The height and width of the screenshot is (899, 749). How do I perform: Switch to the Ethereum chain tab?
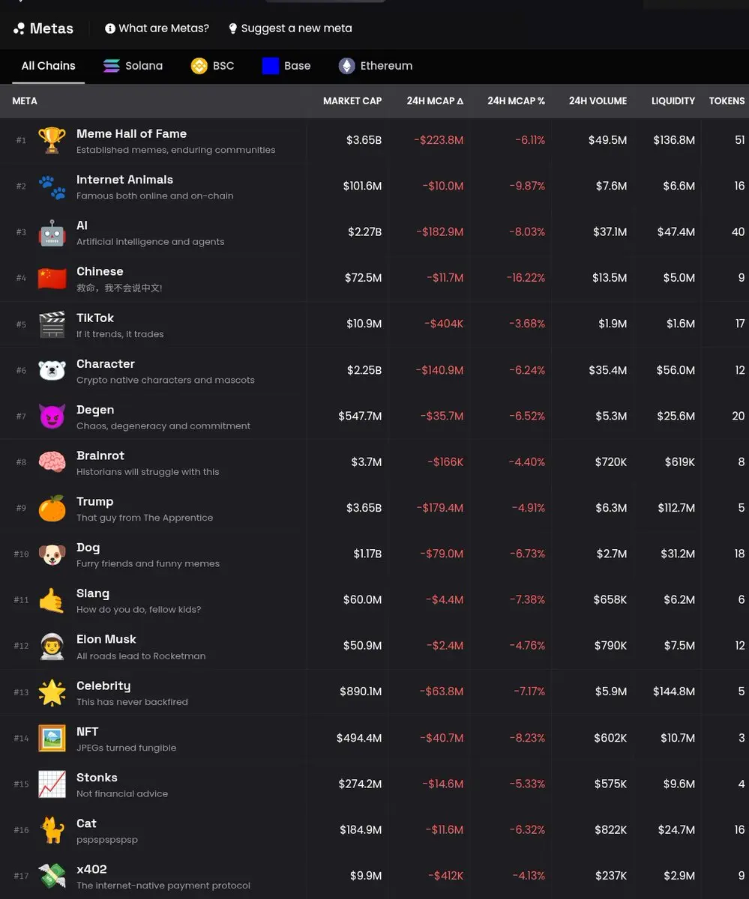coord(375,66)
